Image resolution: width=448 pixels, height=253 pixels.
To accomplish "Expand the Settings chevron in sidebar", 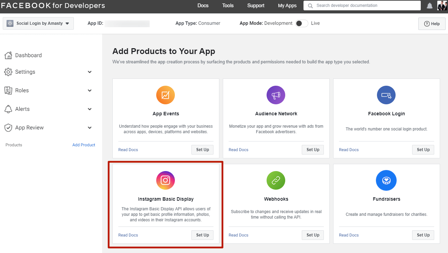I will click(90, 72).
